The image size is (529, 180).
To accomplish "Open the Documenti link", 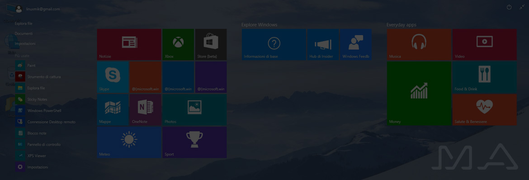I will pyautogui.click(x=24, y=34).
